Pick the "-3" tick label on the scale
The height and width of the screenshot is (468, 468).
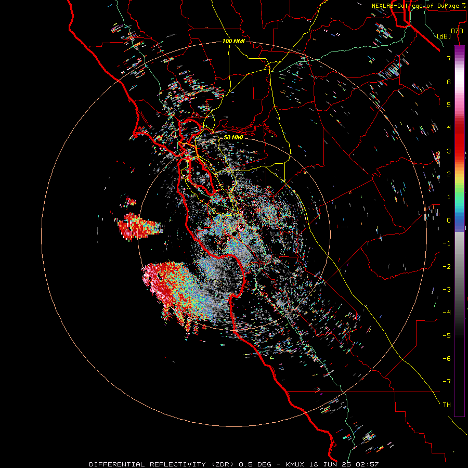click(x=447, y=290)
